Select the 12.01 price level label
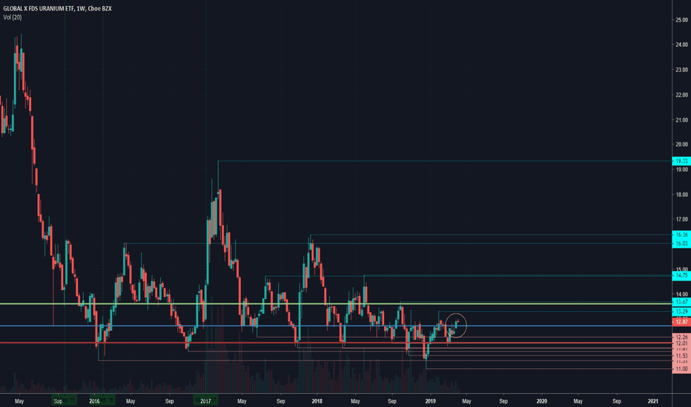This screenshot has width=691, height=407. 681,343
